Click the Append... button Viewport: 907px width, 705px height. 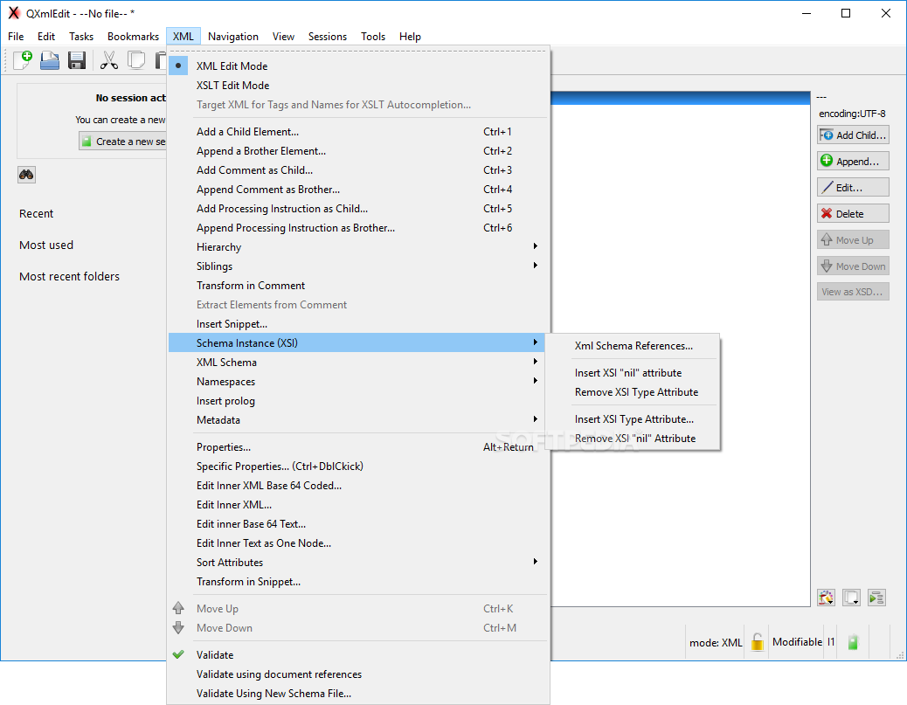tap(853, 161)
